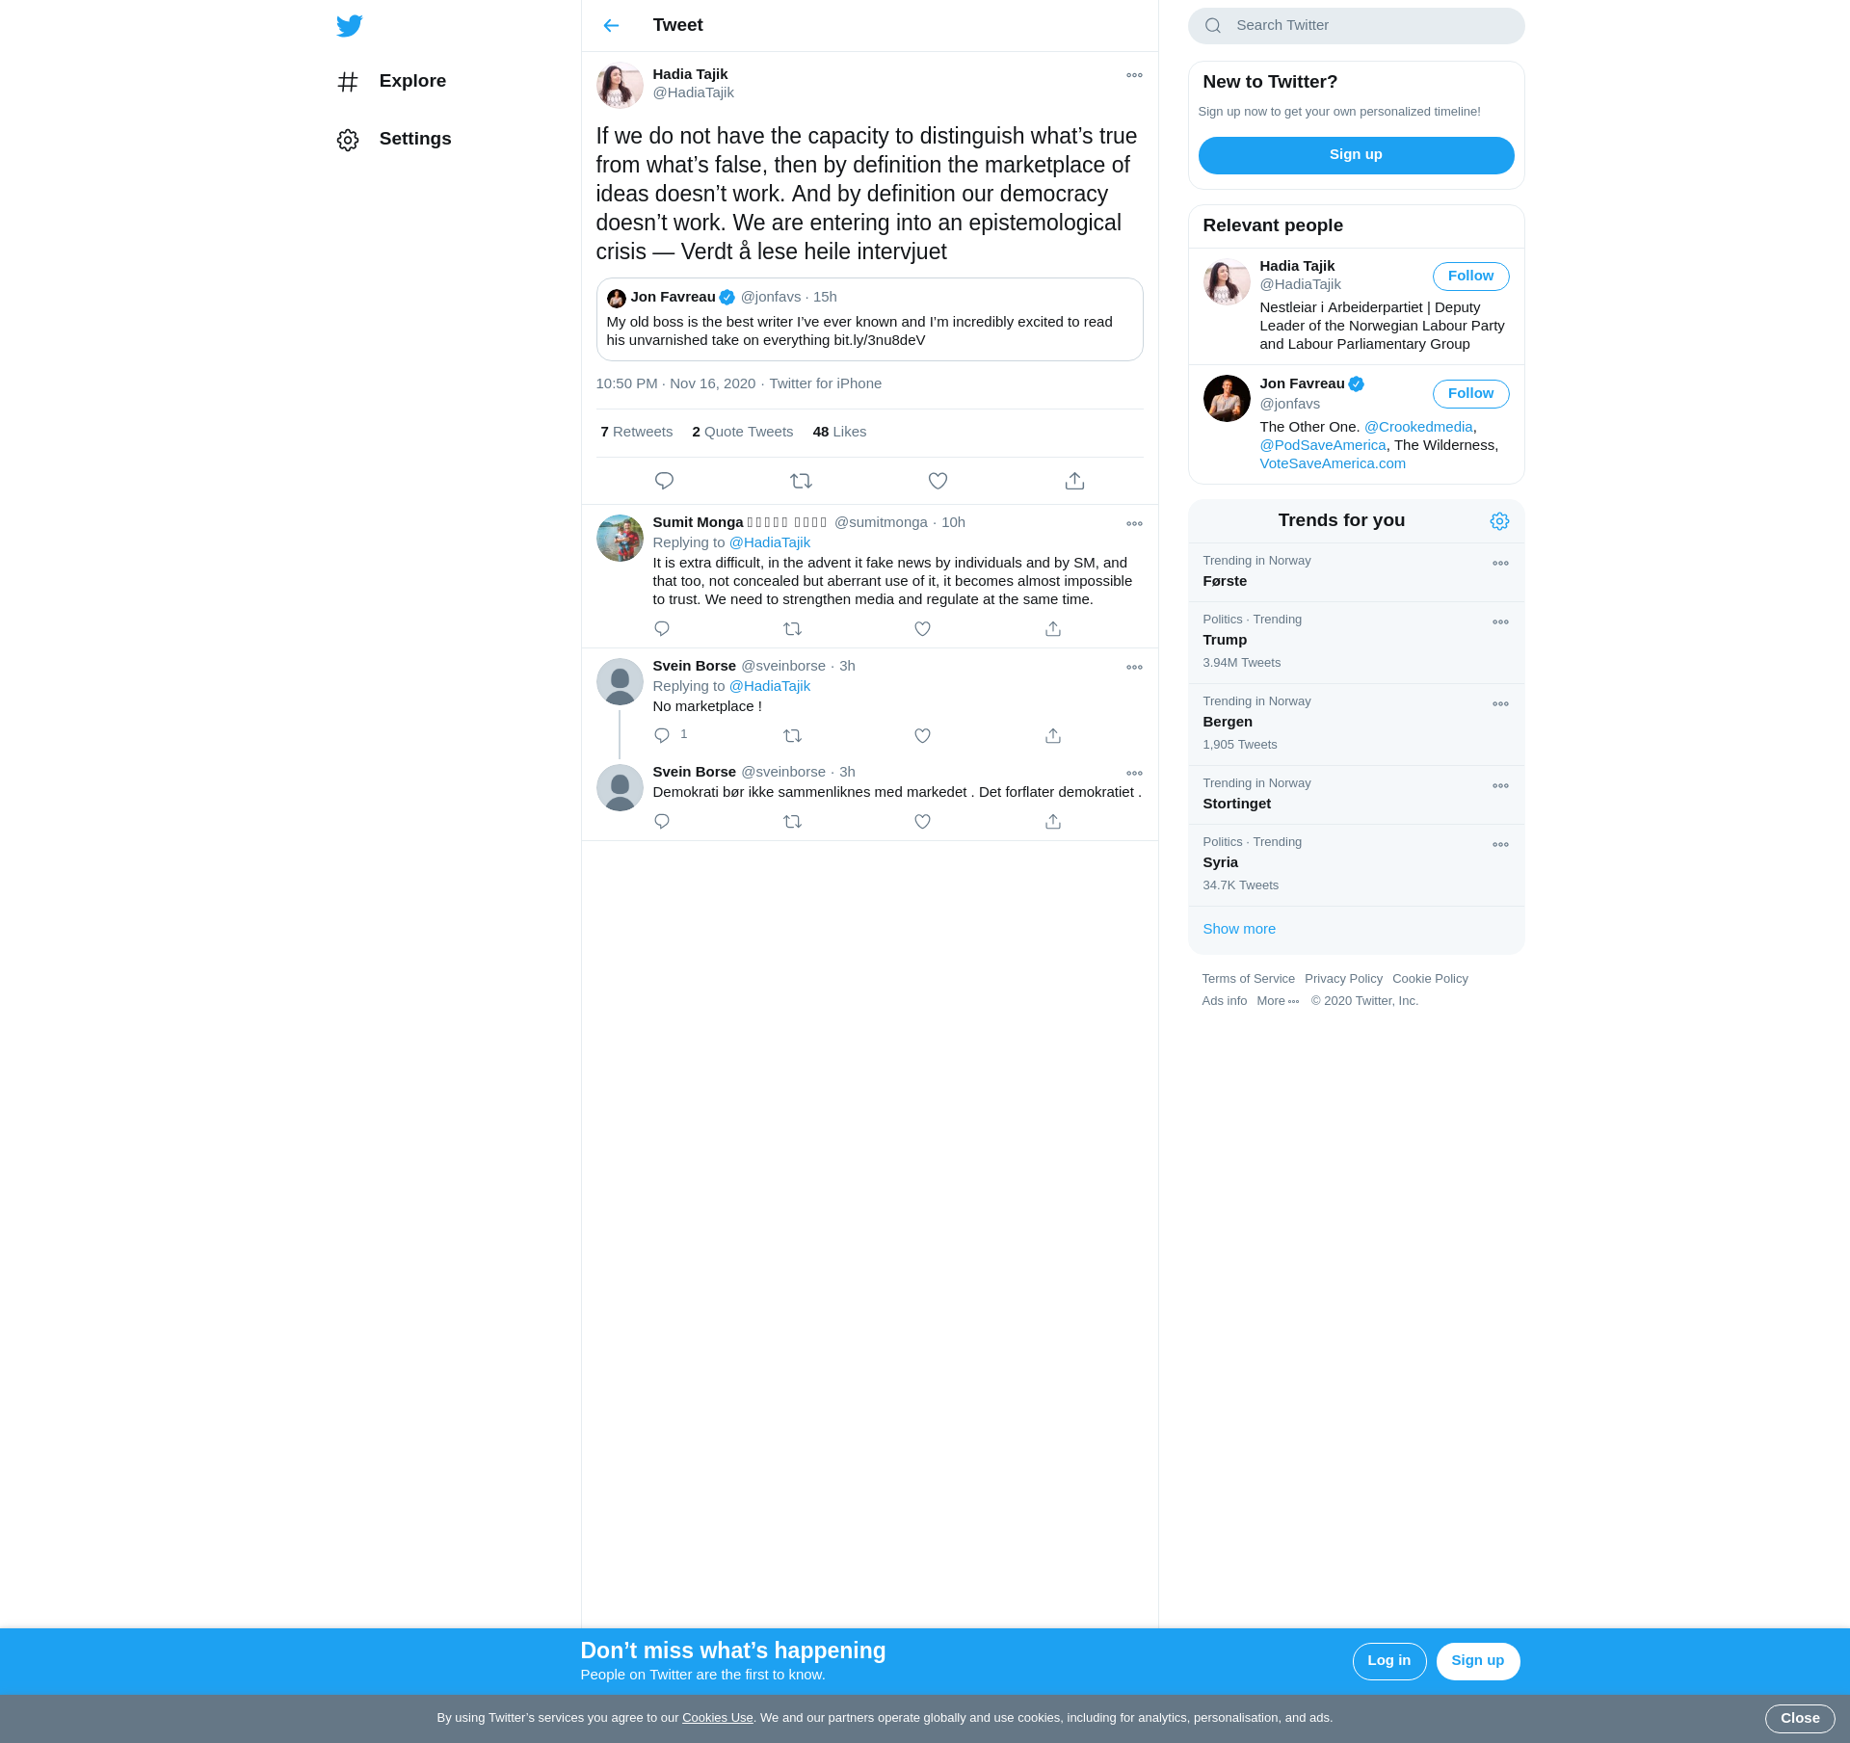Click Log in on the bottom banner

[1388, 1661]
